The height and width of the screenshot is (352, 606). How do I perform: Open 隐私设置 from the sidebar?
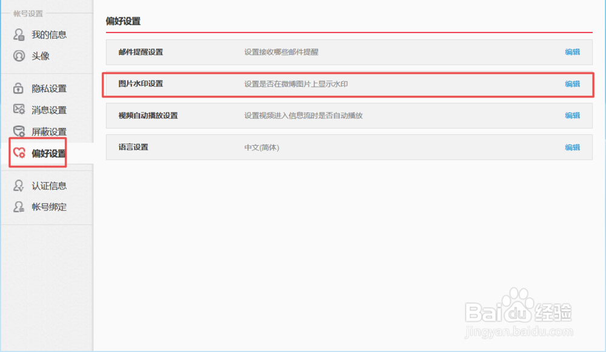pos(49,88)
